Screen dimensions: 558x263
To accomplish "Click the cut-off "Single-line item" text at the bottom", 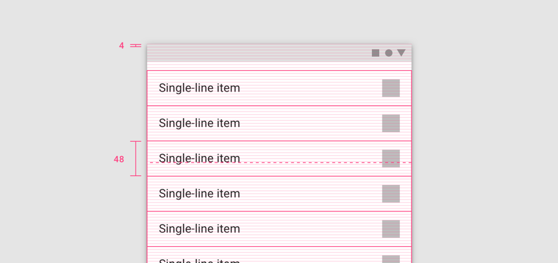I will [199, 260].
